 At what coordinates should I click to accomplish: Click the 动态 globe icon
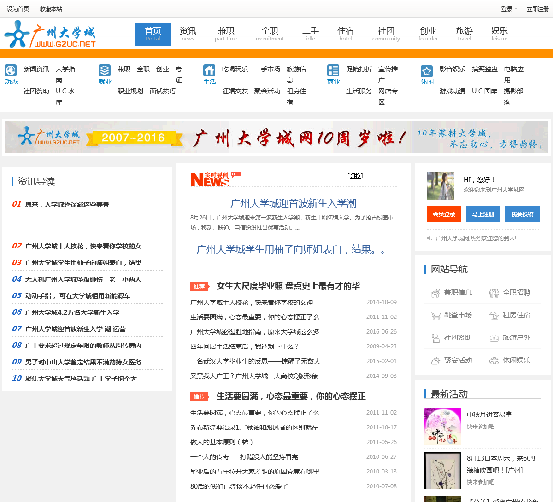pos(11,70)
